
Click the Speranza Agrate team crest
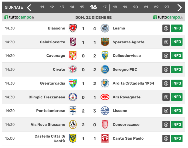pyautogui.click(x=105, y=42)
